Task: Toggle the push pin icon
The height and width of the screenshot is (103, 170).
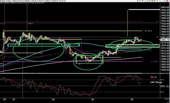Action: [x=160, y=1]
